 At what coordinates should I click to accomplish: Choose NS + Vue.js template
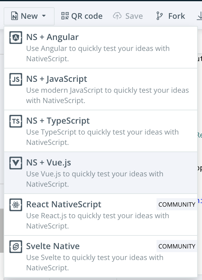pos(101,173)
